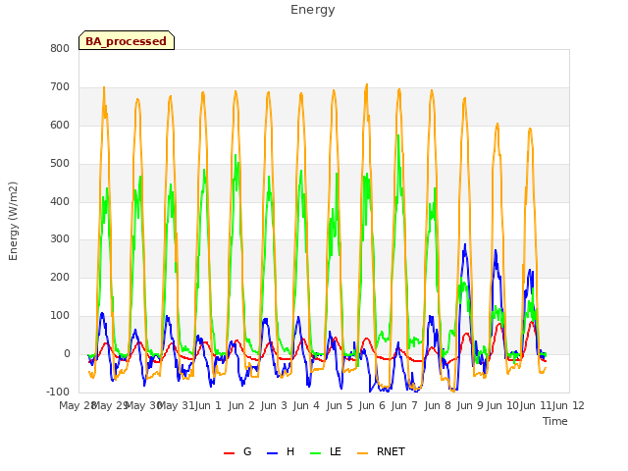Click the blue H legend swatch
The height and width of the screenshot is (471, 628).
(273, 453)
